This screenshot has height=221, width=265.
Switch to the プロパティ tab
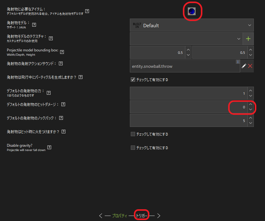point(119,216)
